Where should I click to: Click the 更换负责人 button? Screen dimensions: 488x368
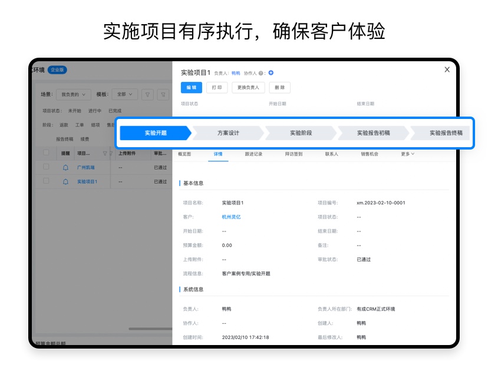point(248,88)
